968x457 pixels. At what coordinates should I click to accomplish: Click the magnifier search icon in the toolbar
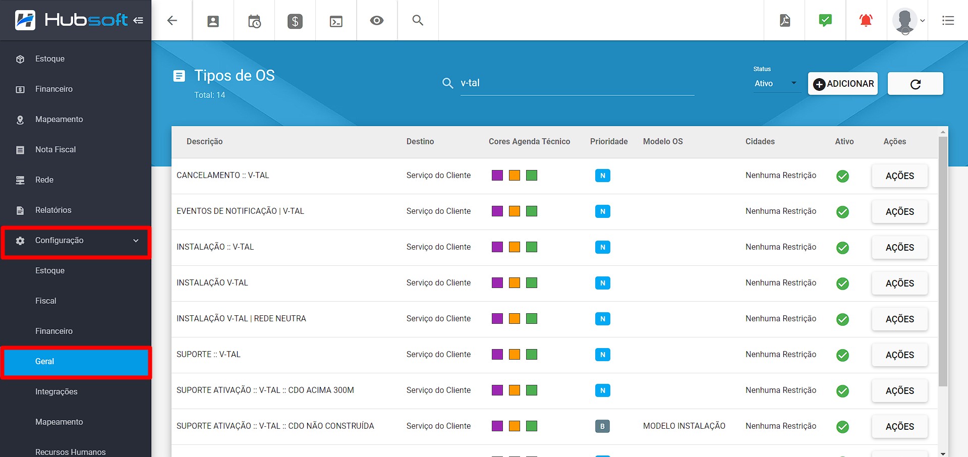click(x=418, y=20)
